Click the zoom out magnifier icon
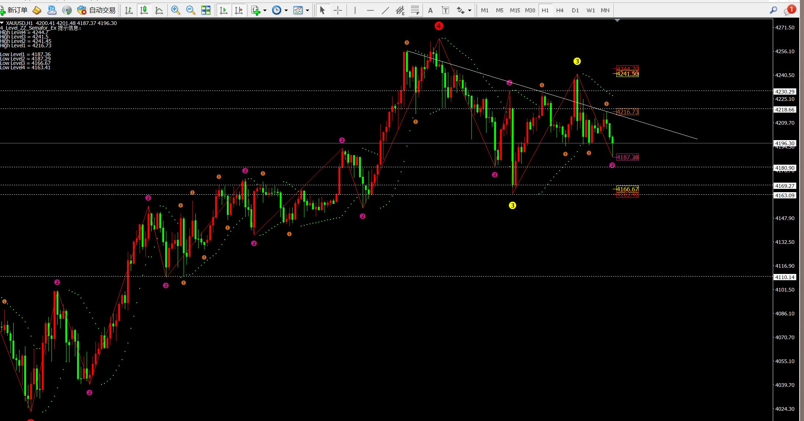The height and width of the screenshot is (421, 804). 191,10
